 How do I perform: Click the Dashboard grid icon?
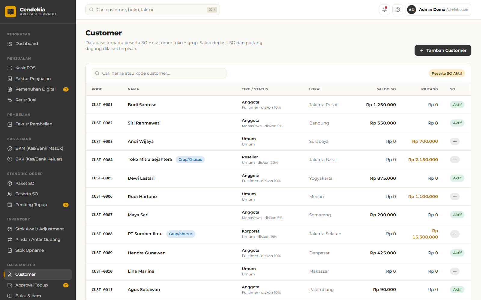(10, 44)
